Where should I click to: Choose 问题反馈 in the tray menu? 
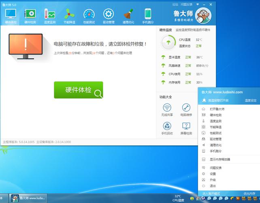(x=229, y=168)
